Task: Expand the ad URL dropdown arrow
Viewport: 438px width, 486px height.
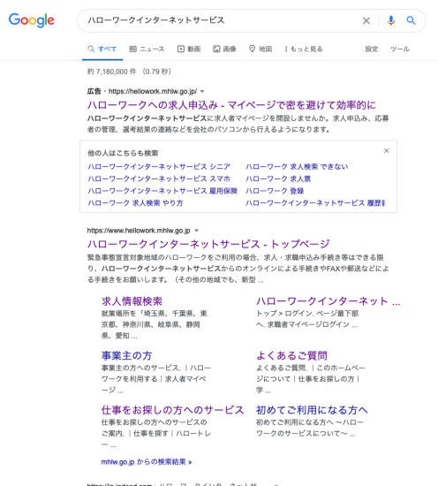Action: click(202, 91)
